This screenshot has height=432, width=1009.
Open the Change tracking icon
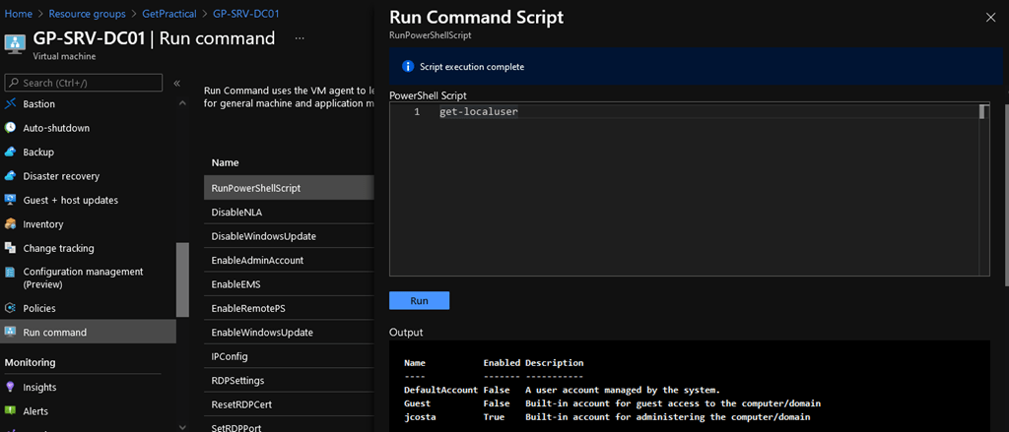point(10,248)
